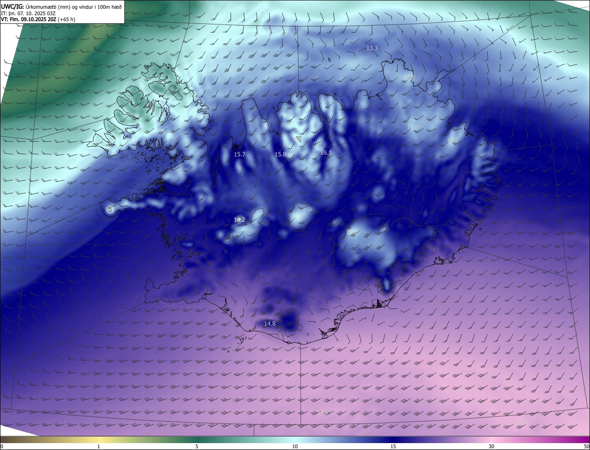Click the color scale tick labeled 0
This screenshot has width=590, height=450.
[x=1, y=447]
